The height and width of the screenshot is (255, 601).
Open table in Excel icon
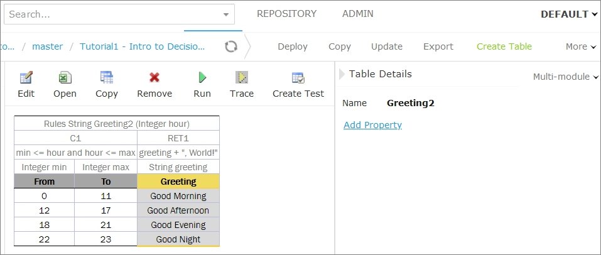[x=65, y=78]
